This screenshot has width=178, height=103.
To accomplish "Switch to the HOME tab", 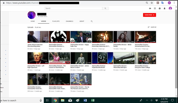I will (33, 21).
